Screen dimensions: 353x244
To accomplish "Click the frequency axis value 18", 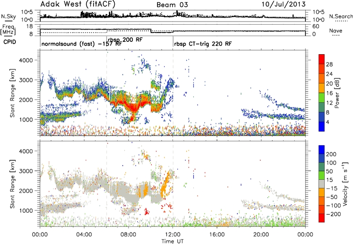I will click(x=30, y=26).
